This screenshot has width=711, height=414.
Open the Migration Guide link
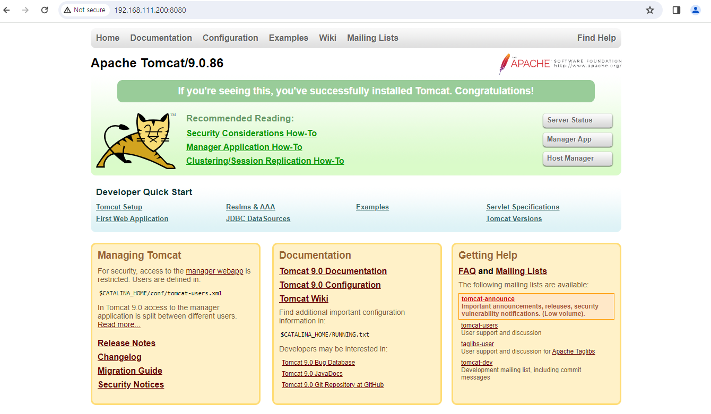(130, 371)
